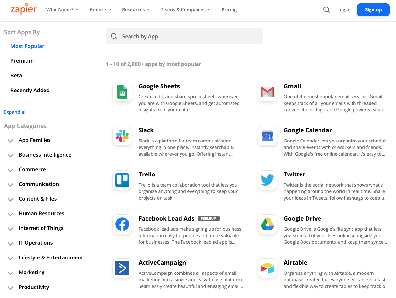Select the App Families category label

tap(35, 140)
